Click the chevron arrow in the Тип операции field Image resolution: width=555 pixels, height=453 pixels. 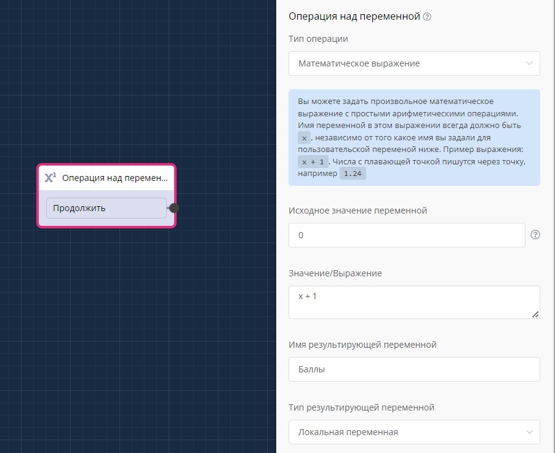(x=529, y=63)
